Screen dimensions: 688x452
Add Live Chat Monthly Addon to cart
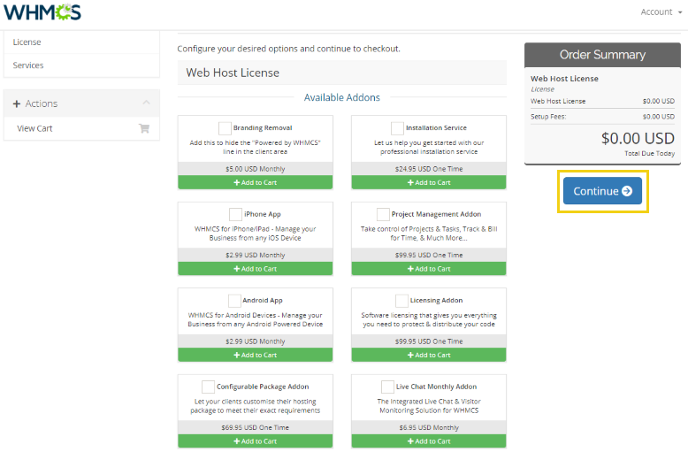pos(429,441)
